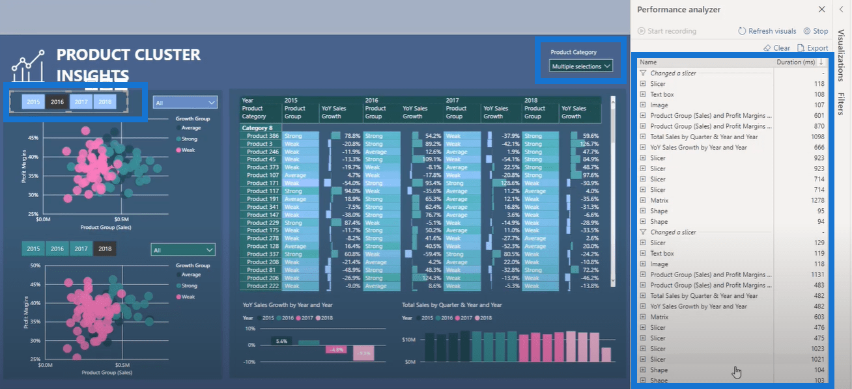Expand the Slicer row with duration 129
The width and height of the screenshot is (852, 389).
643,243
